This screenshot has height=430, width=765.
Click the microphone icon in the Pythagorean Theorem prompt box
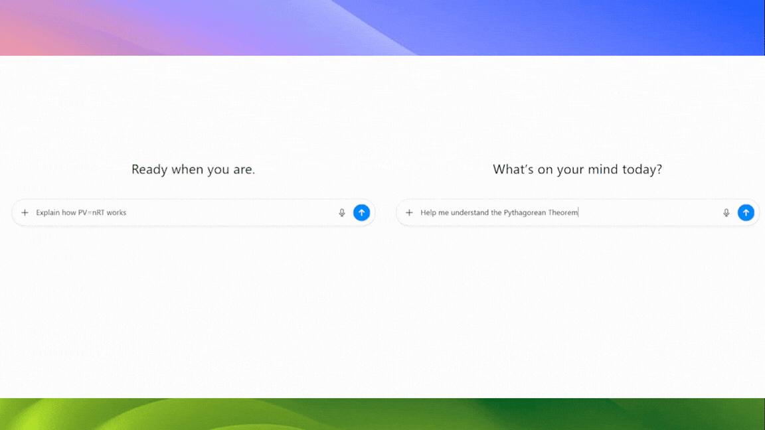coord(726,212)
